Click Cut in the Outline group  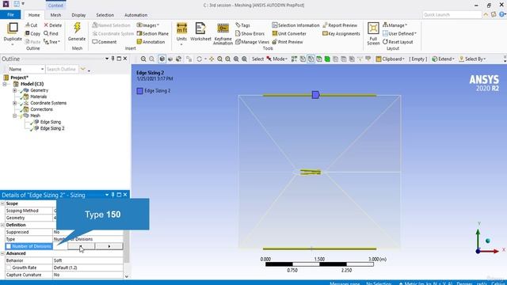pyautogui.click(x=32, y=25)
